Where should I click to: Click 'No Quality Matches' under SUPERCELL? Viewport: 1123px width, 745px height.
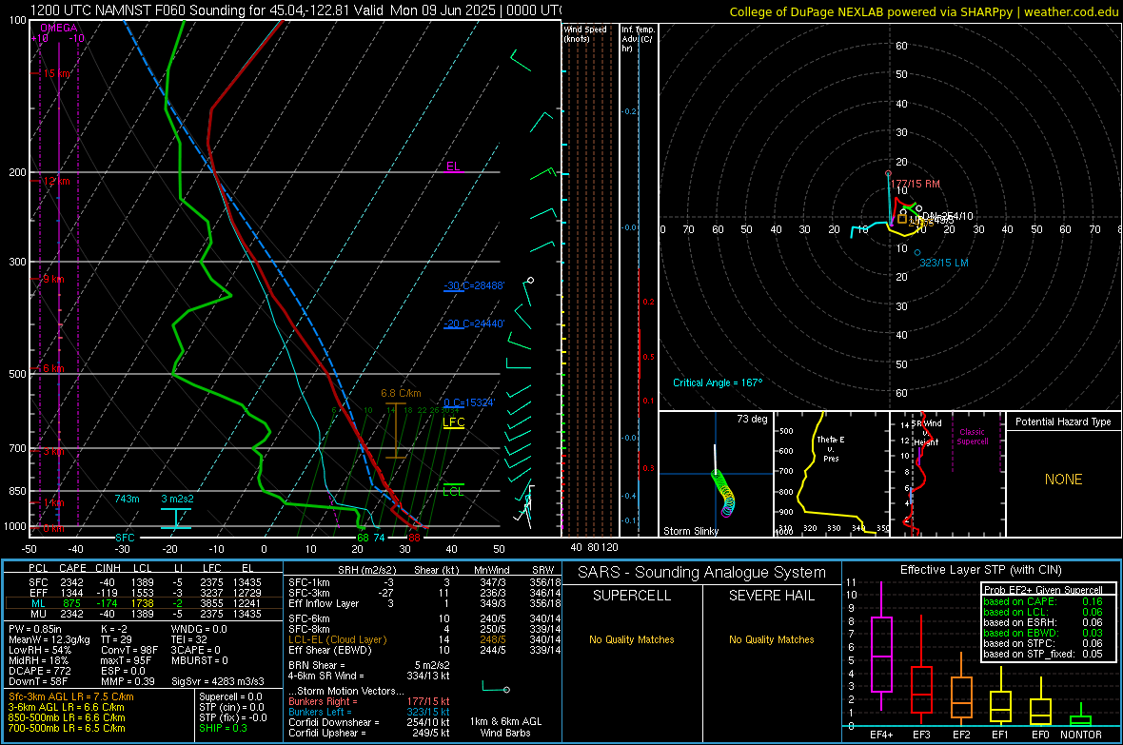point(632,639)
